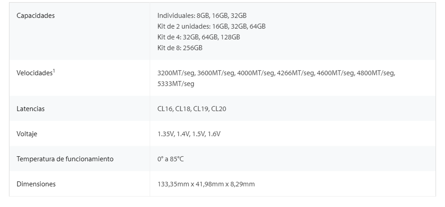Click the Velocidades footnote superscript 1
Image resolution: width=445 pixels, height=207 pixels.
pyautogui.click(x=54, y=70)
